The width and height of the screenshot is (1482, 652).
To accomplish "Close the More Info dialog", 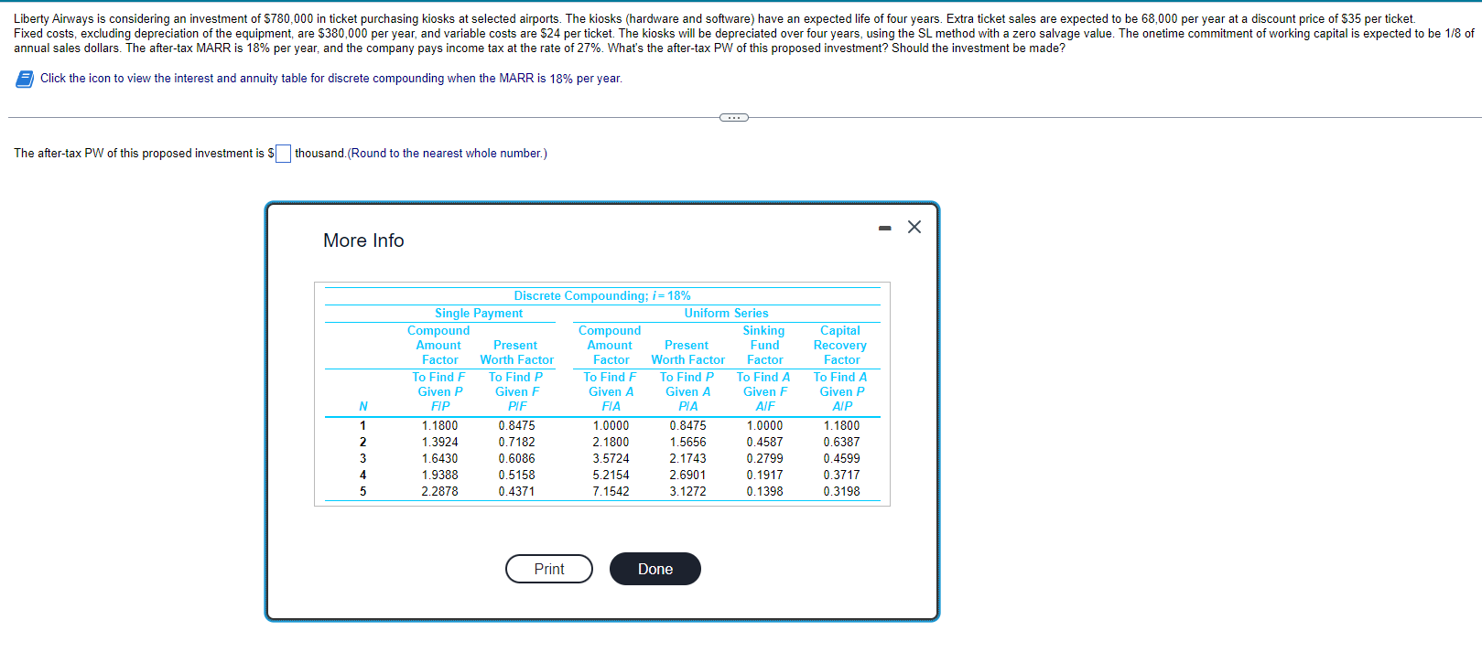I will coord(914,227).
